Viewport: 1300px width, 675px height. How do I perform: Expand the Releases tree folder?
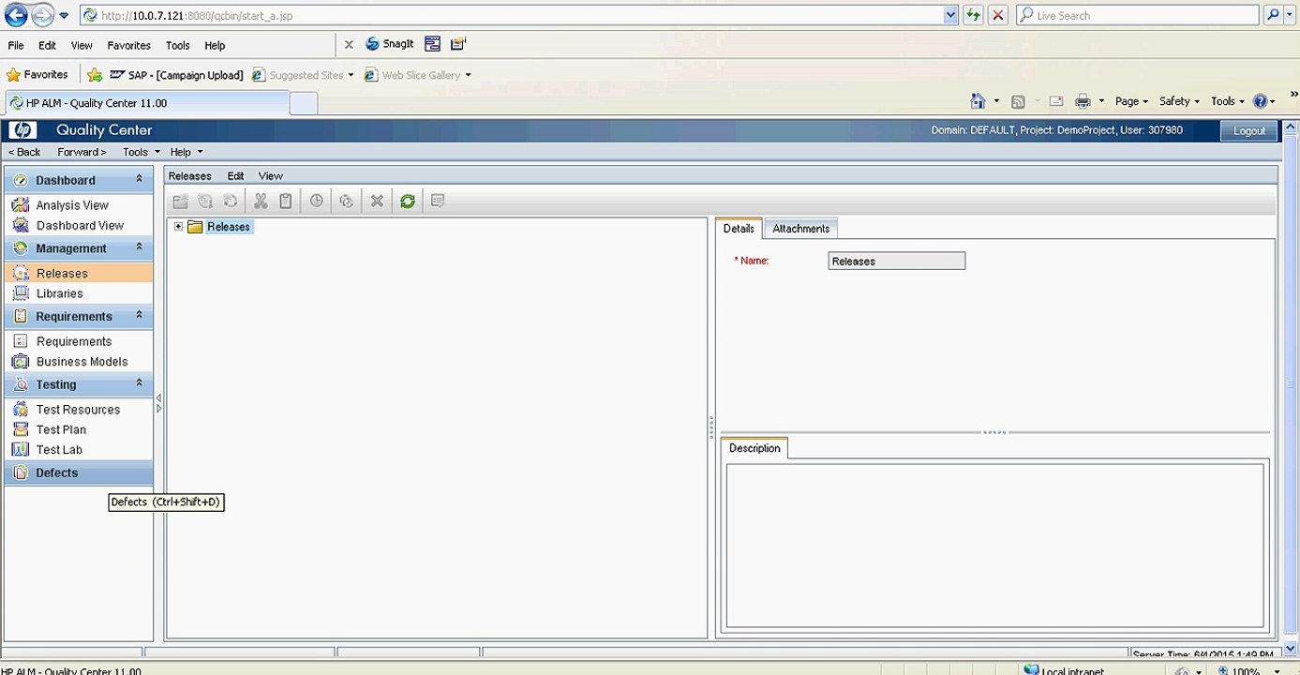178,227
